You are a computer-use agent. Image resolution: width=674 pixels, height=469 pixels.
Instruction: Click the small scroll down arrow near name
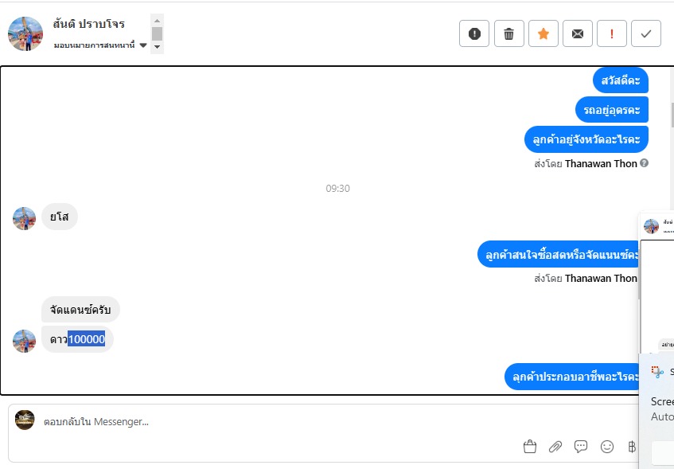tap(157, 46)
